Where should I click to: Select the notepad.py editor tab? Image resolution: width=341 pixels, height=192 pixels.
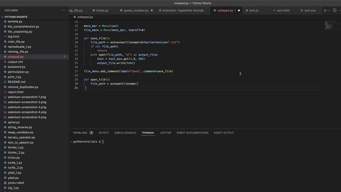(225, 11)
